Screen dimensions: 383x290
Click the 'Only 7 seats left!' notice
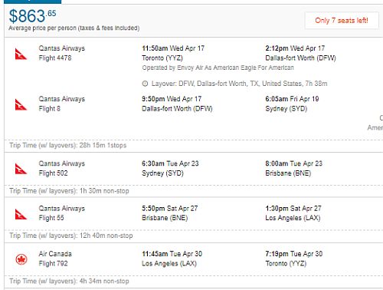click(342, 21)
